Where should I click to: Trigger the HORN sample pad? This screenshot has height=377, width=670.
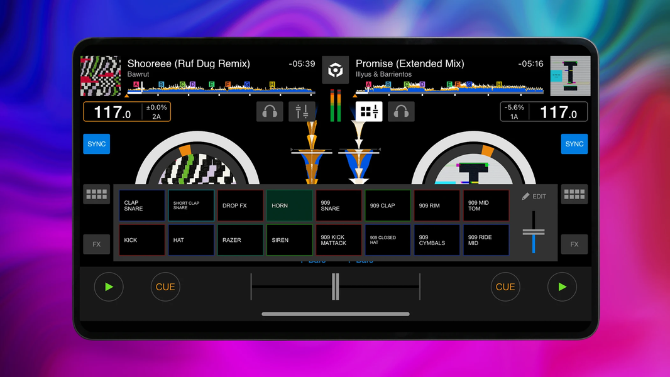click(x=289, y=205)
